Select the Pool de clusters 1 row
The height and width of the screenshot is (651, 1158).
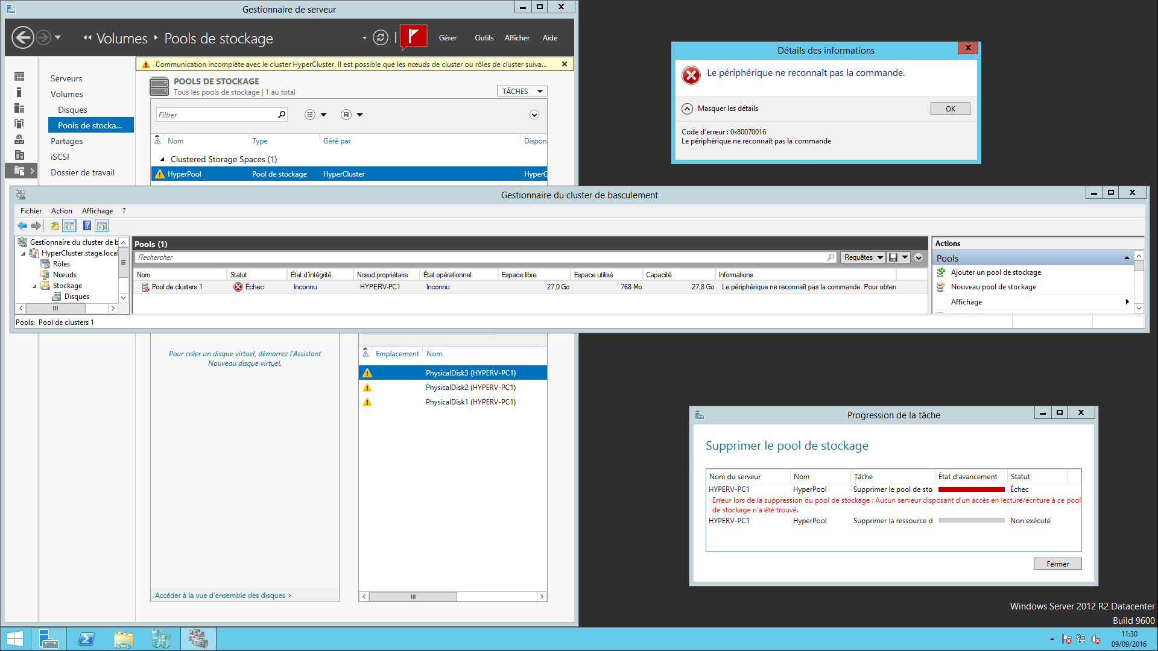(x=530, y=287)
